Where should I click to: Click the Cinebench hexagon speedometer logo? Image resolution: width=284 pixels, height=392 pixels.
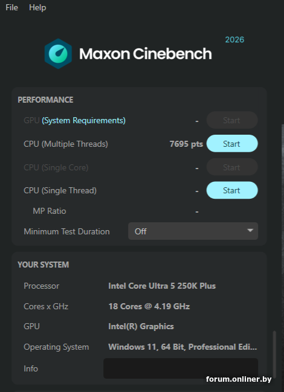pos(58,54)
